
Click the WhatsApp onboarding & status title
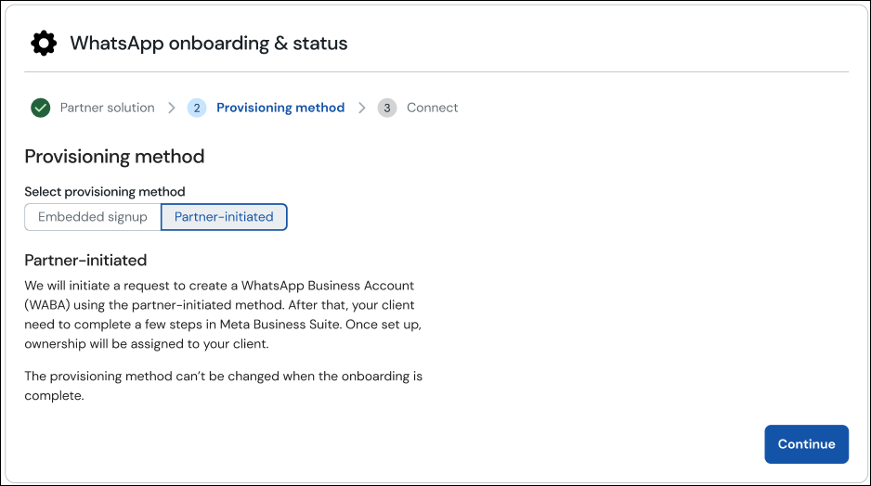209,44
